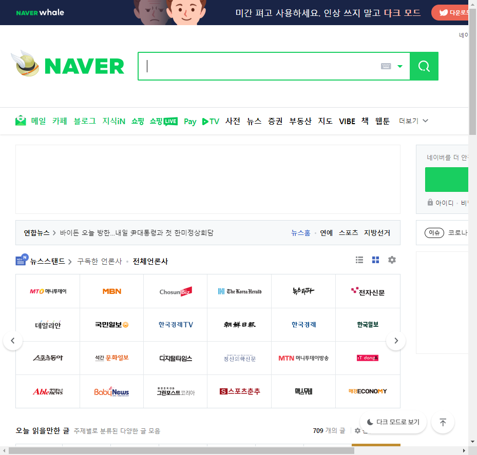Click the 이슈 badge

434,233
